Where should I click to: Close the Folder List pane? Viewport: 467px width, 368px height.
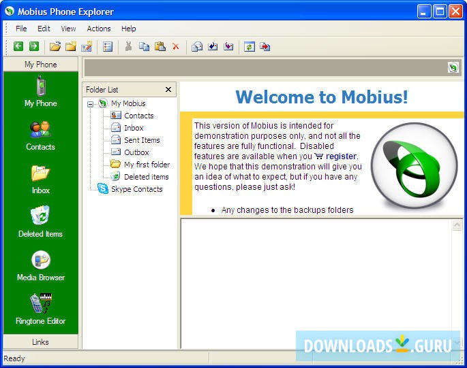pyautogui.click(x=168, y=90)
